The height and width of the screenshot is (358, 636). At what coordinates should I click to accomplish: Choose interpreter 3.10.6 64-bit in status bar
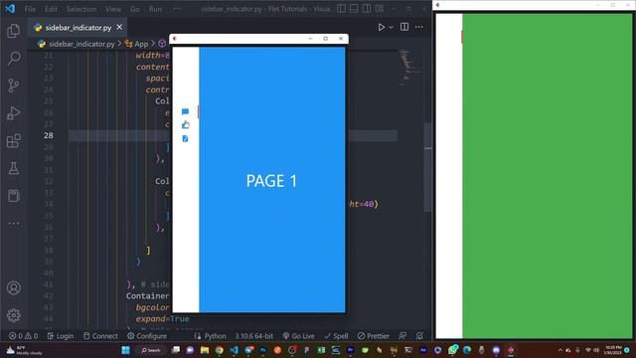254,336
